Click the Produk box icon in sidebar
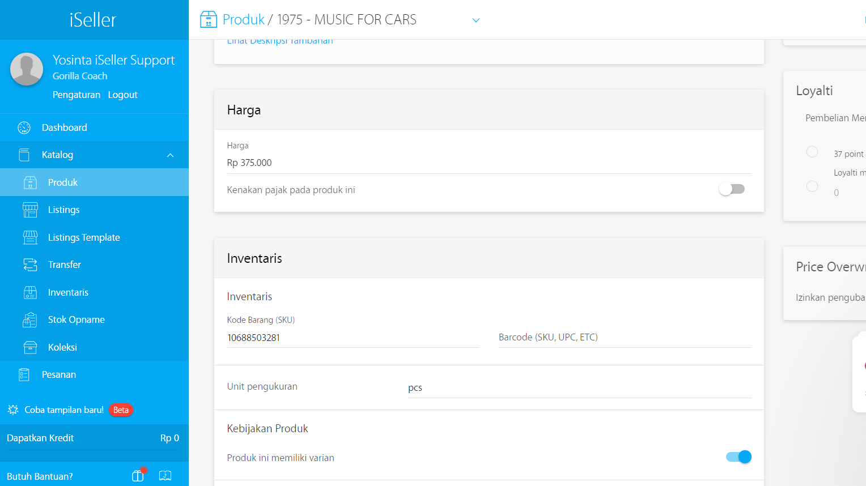 click(30, 182)
